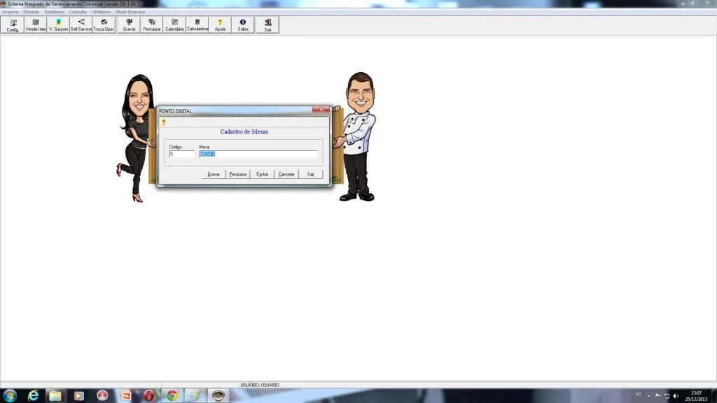Launch the Self-Service toolbar tool
The width and height of the screenshot is (717, 403).
click(x=81, y=25)
